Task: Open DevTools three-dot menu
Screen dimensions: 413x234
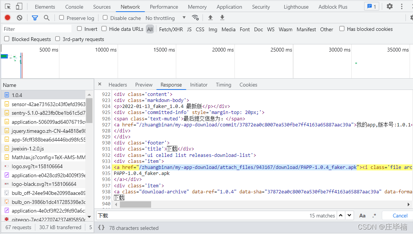Action: [402, 6]
